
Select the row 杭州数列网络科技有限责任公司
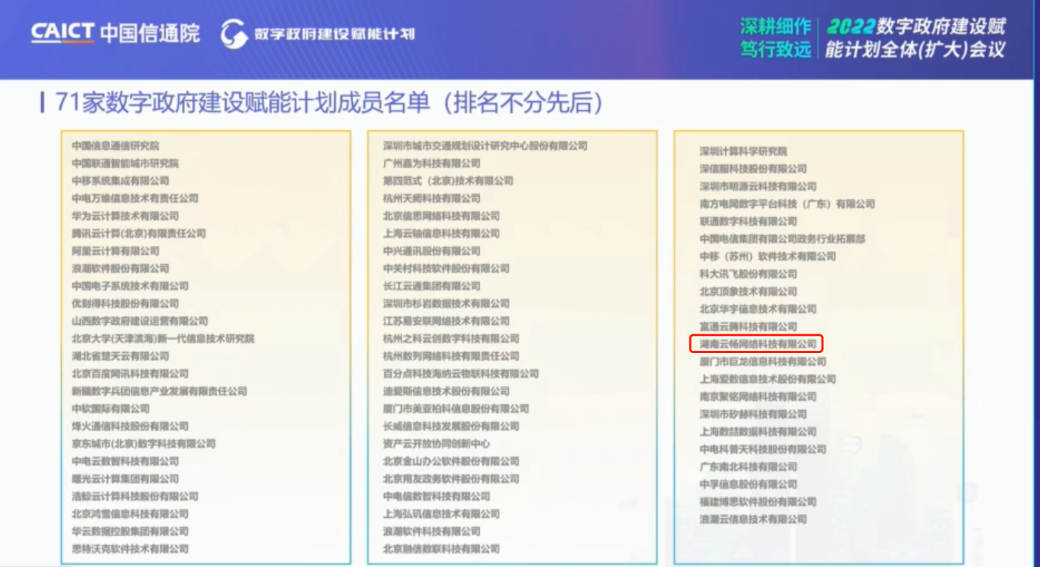point(451,356)
